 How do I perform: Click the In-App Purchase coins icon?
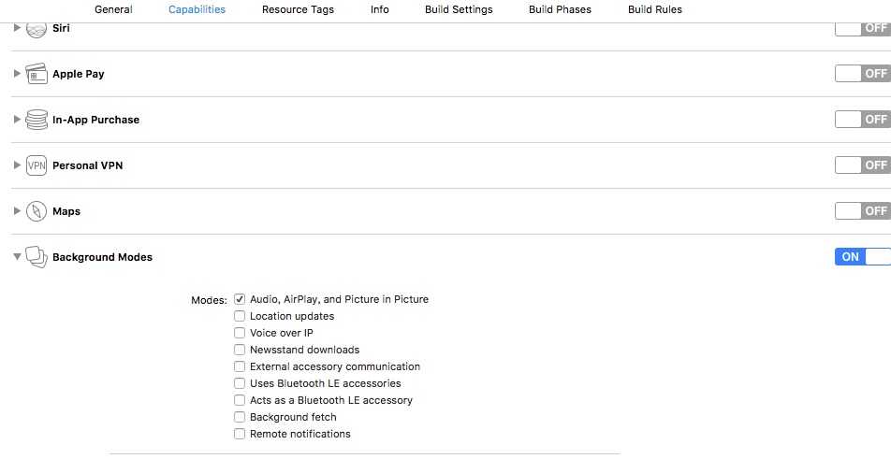(37, 120)
